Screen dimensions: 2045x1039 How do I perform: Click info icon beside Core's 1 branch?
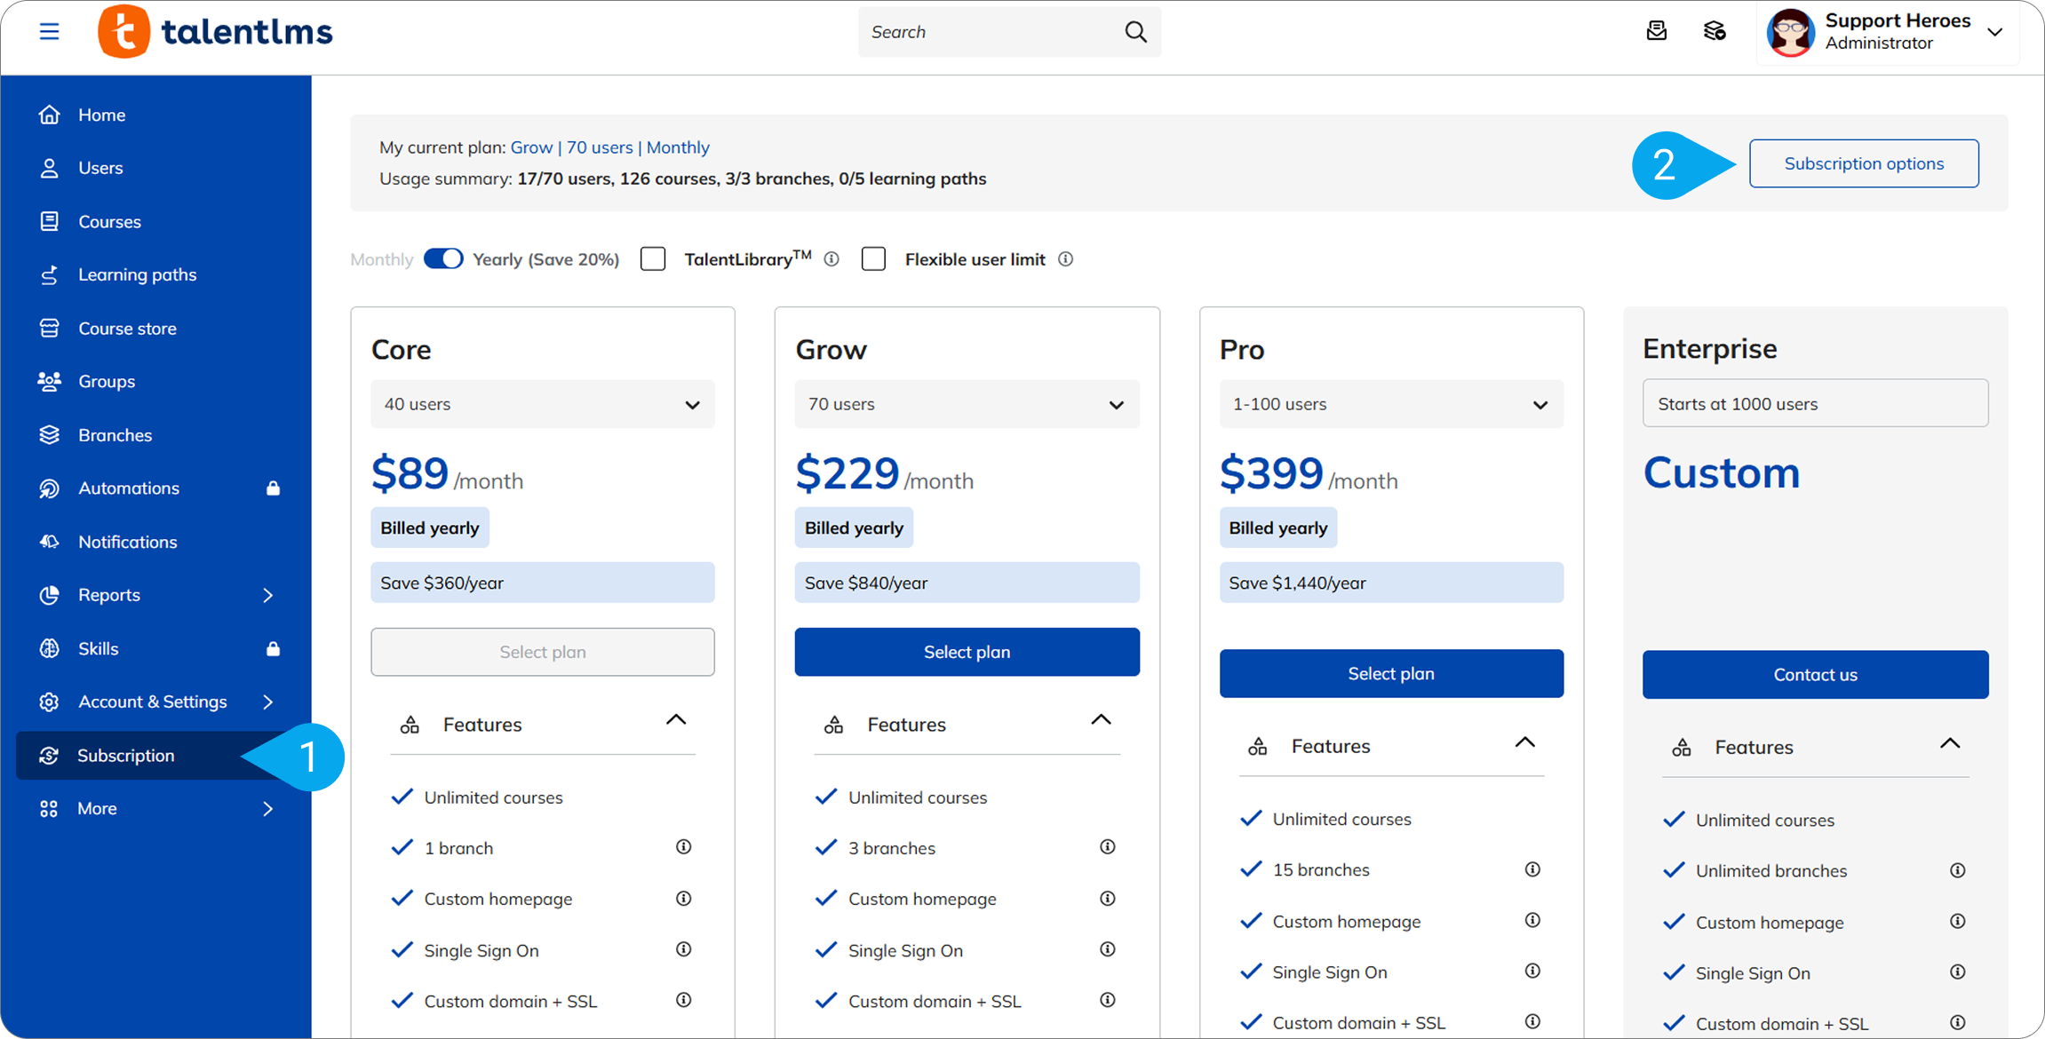[x=683, y=847]
